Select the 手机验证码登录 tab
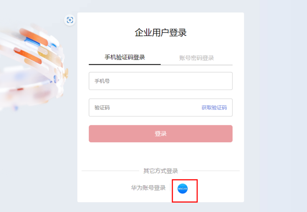 [x=125, y=57]
